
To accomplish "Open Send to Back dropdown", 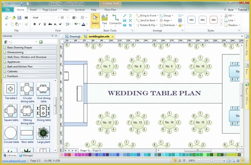I will pos(156,21).
